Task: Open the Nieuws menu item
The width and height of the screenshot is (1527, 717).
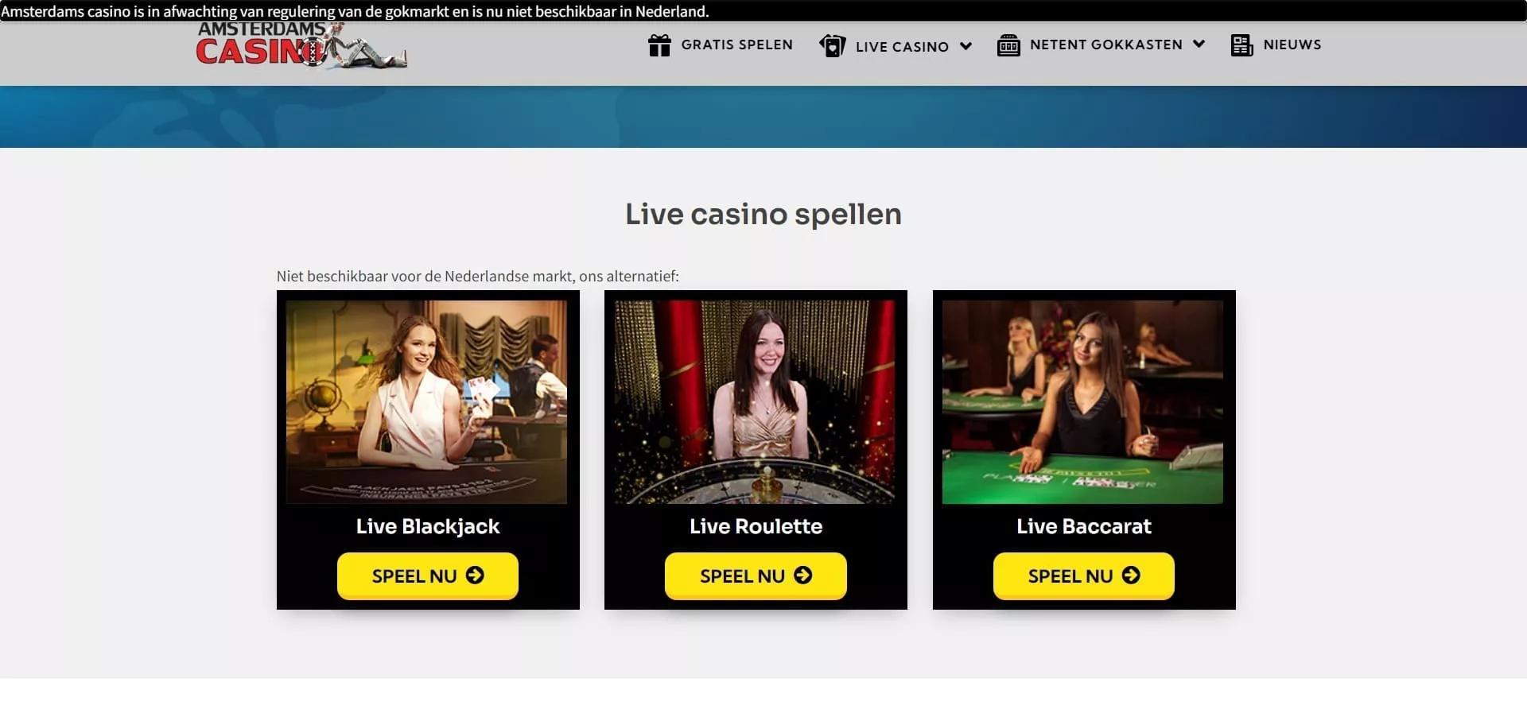Action: tap(1292, 45)
